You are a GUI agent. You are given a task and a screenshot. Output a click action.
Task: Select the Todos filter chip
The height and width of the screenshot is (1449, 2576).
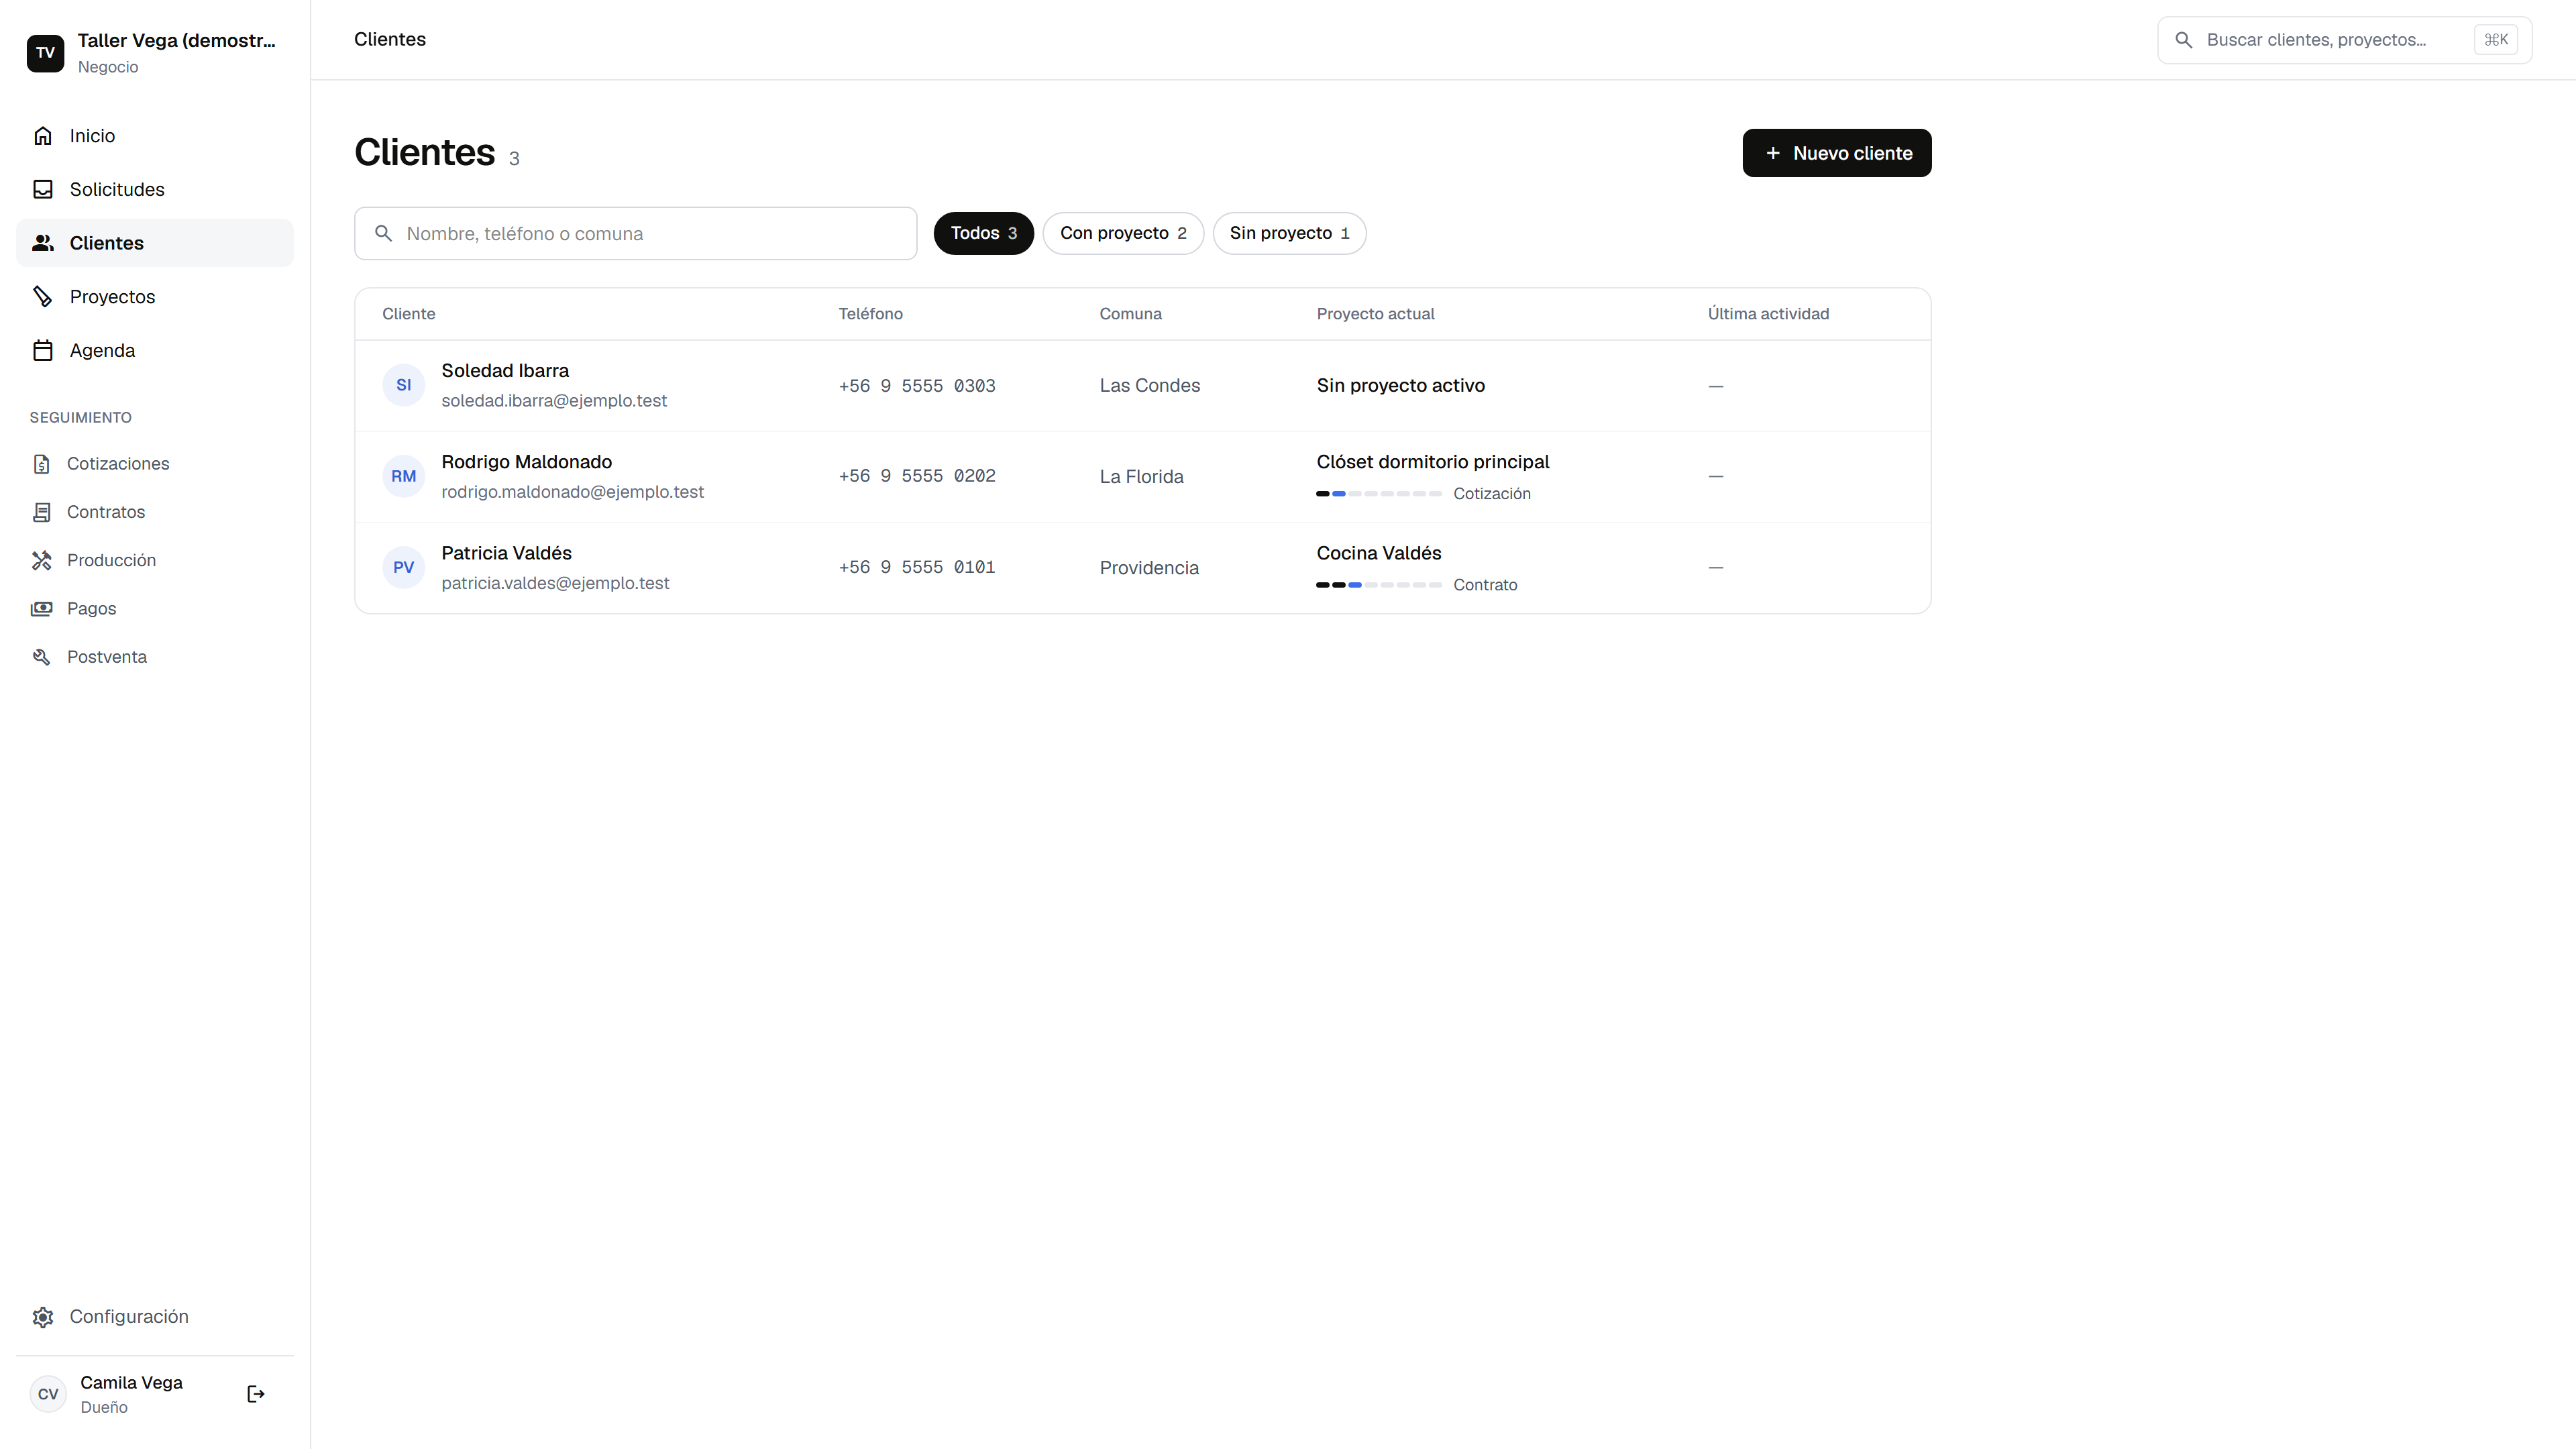tap(984, 233)
